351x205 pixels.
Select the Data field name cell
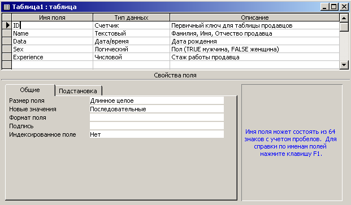[52, 41]
